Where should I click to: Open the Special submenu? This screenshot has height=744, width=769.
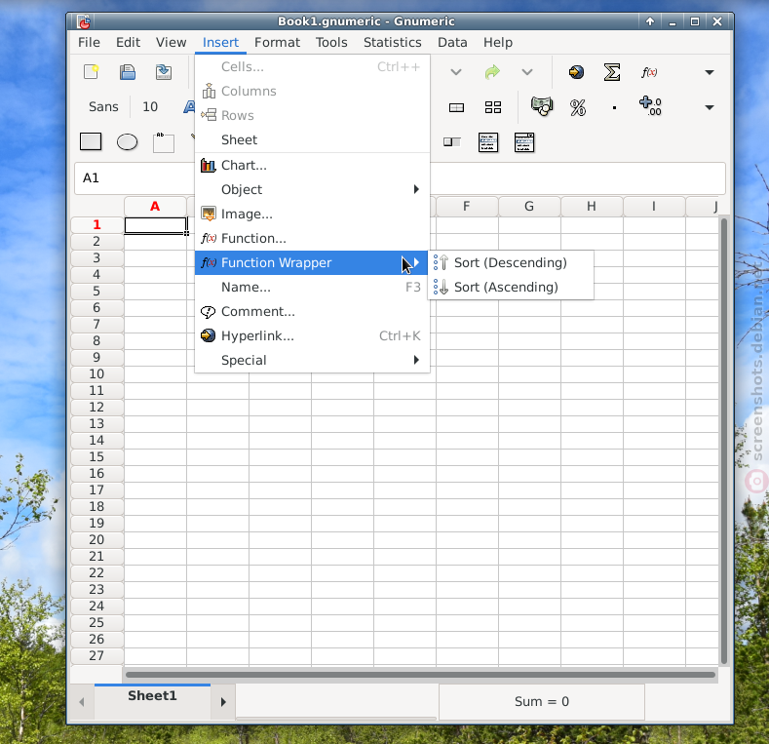point(312,360)
